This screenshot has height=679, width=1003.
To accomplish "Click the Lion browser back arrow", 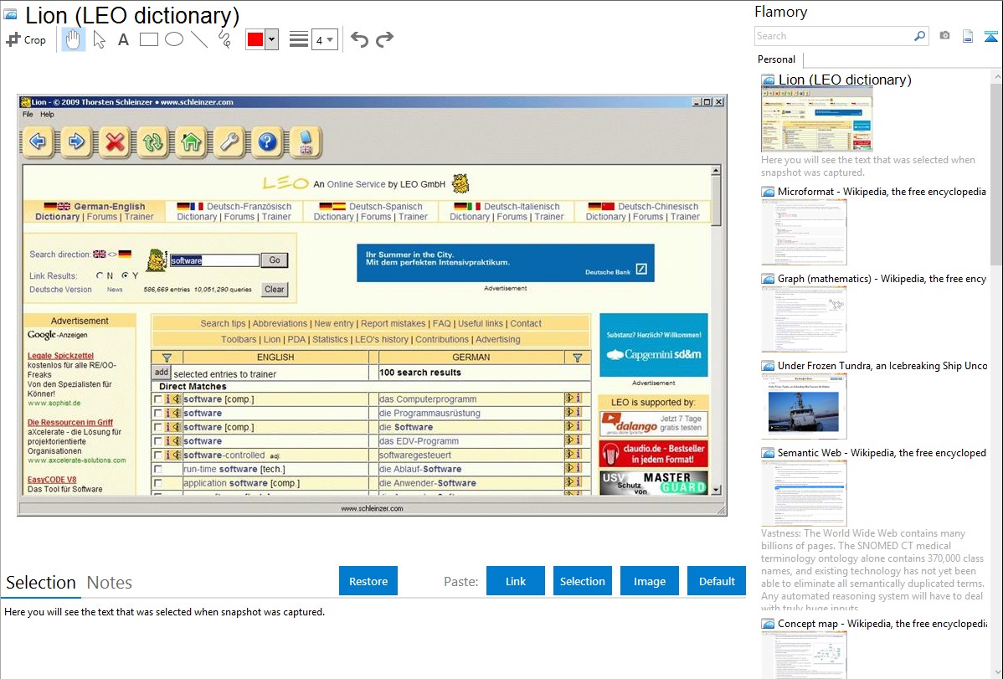I will (37, 141).
